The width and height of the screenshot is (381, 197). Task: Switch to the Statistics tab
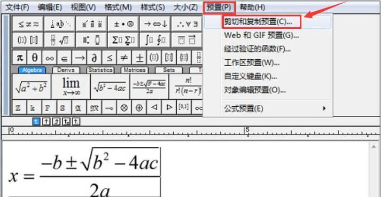tap(100, 70)
